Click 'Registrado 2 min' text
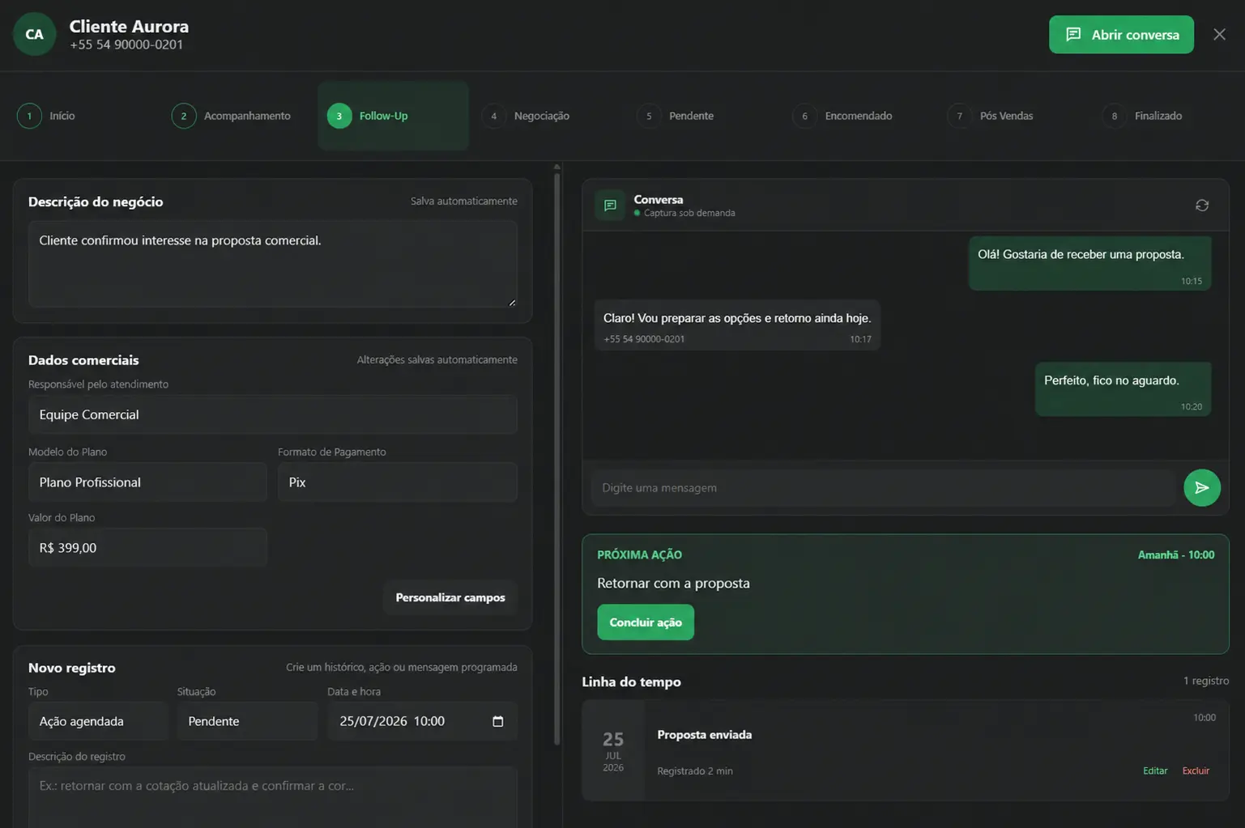 [695, 771]
